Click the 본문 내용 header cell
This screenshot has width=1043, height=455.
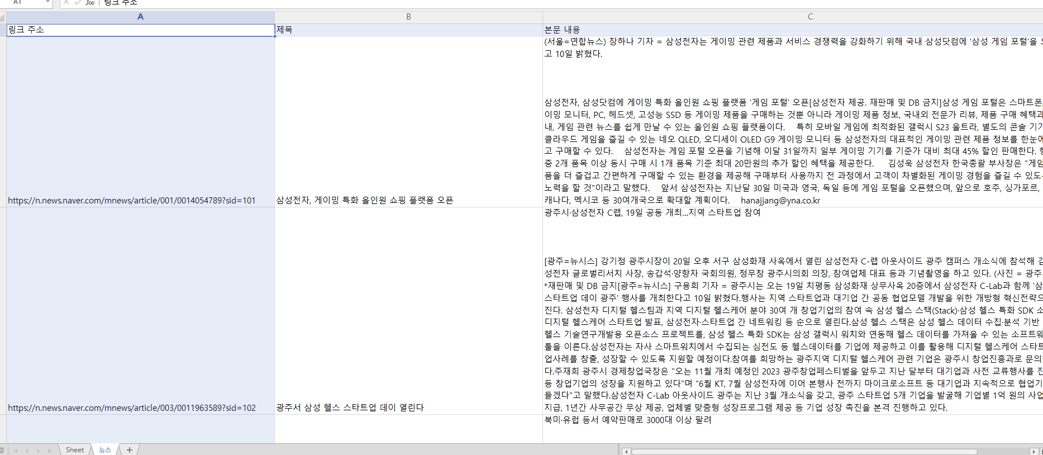[x=793, y=30]
